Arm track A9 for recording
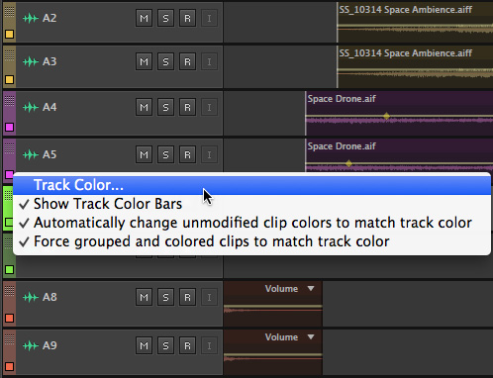 pos(187,345)
